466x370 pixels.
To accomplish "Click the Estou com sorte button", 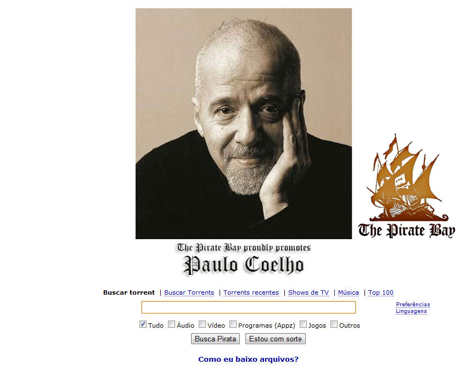I will pos(276,339).
